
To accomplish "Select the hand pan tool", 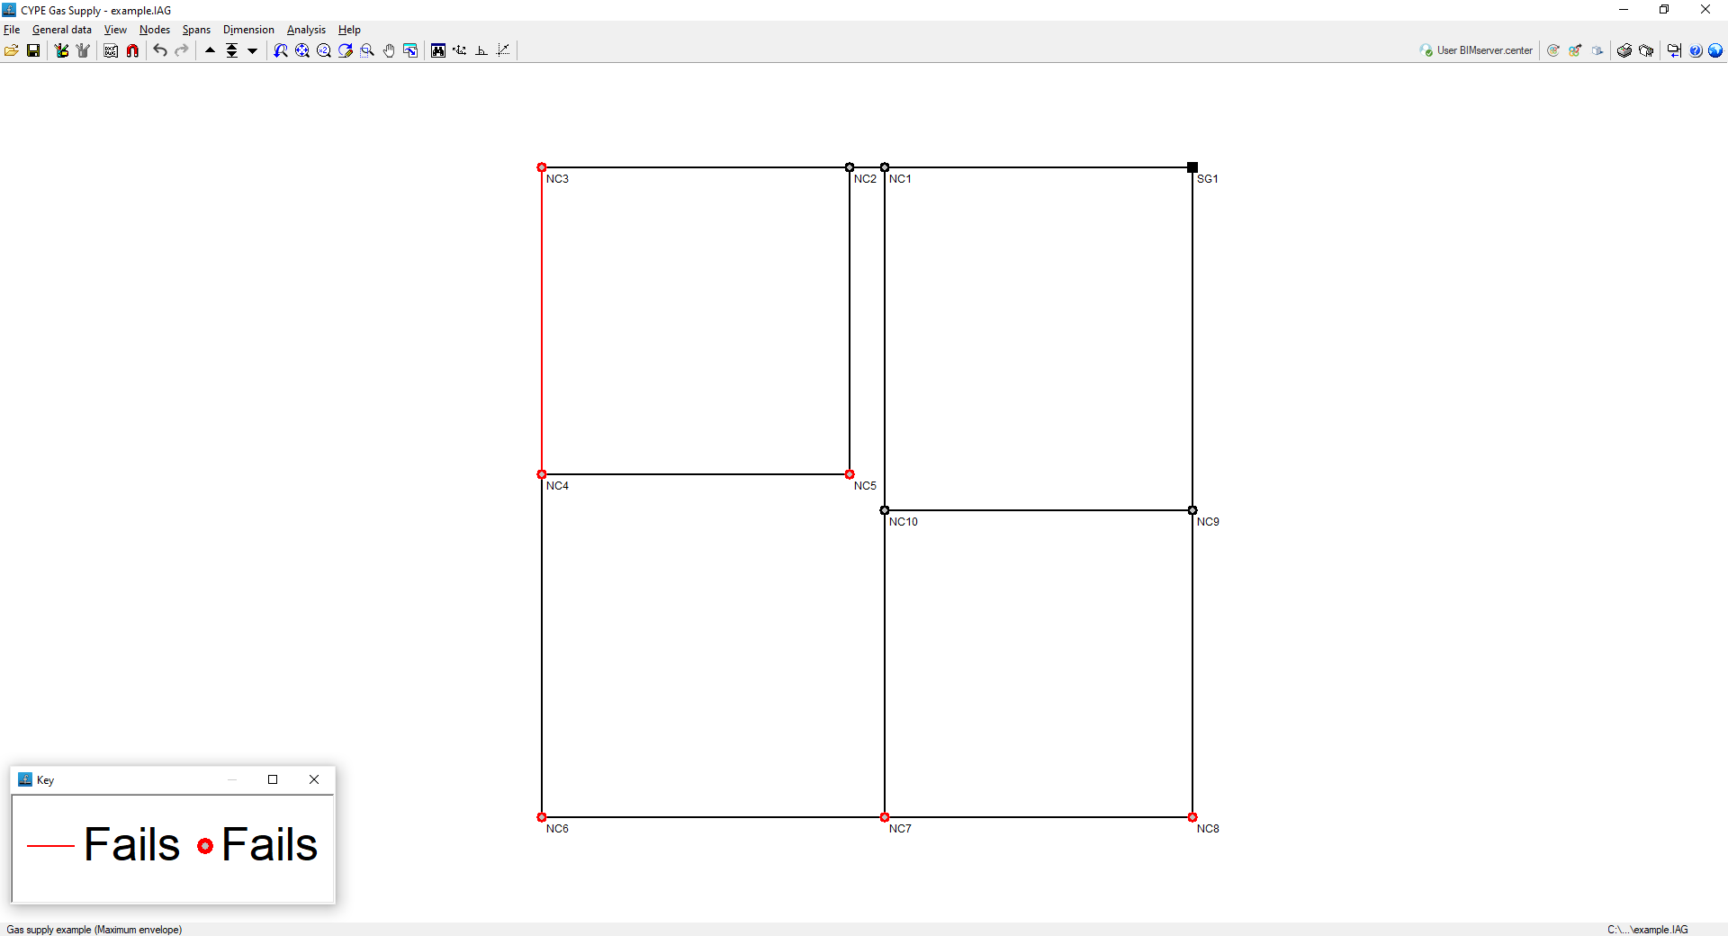I will (389, 50).
